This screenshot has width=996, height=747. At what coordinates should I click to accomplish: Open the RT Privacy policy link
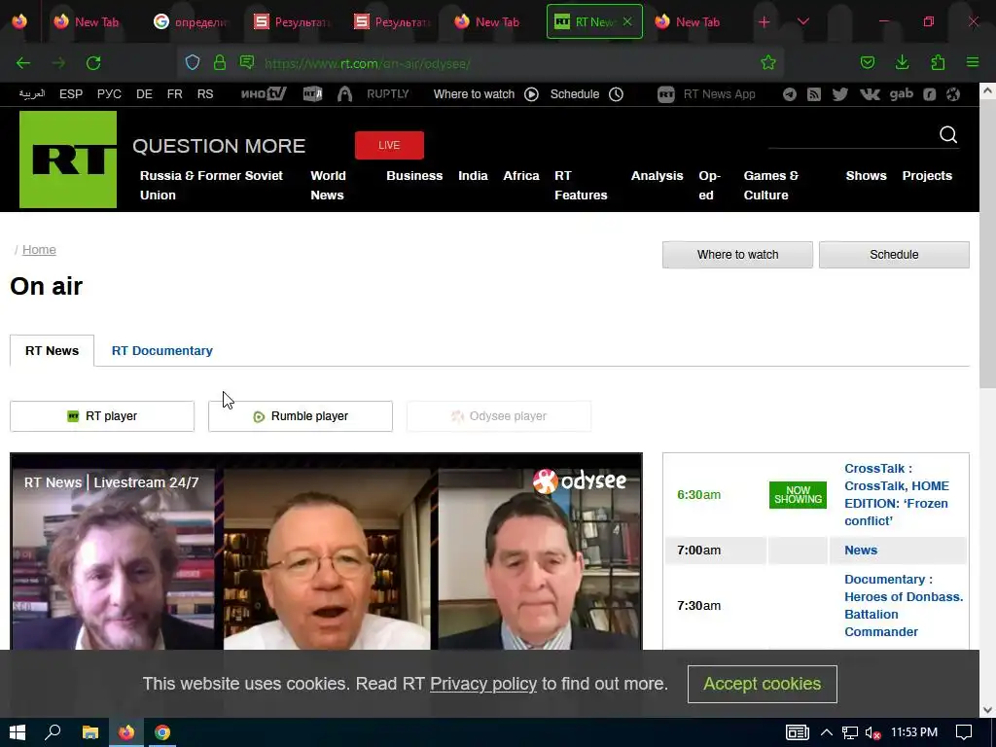[483, 684]
